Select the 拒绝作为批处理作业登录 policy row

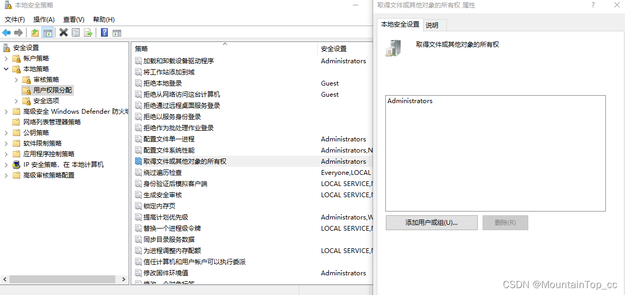[x=251, y=128]
